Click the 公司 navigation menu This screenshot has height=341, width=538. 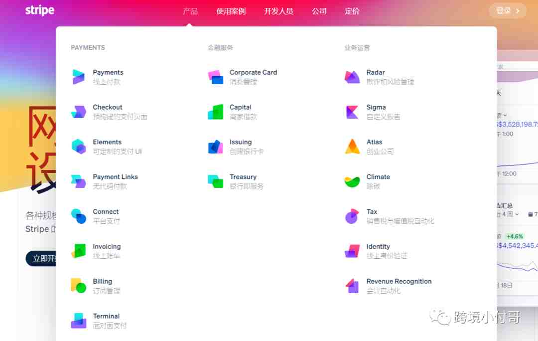[319, 11]
